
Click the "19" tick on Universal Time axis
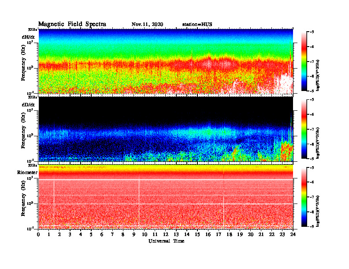[x=240, y=235]
